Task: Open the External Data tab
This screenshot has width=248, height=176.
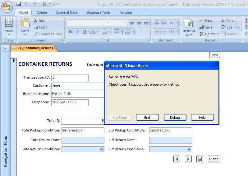Action: pyautogui.click(x=67, y=12)
